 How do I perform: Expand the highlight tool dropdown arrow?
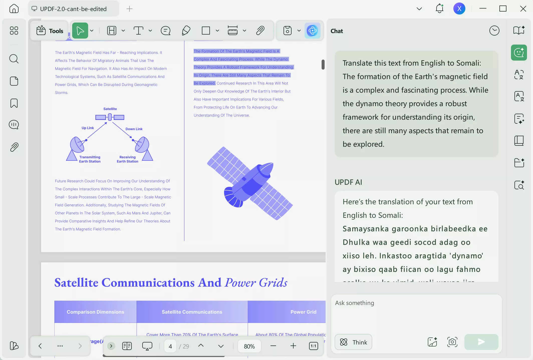click(123, 31)
